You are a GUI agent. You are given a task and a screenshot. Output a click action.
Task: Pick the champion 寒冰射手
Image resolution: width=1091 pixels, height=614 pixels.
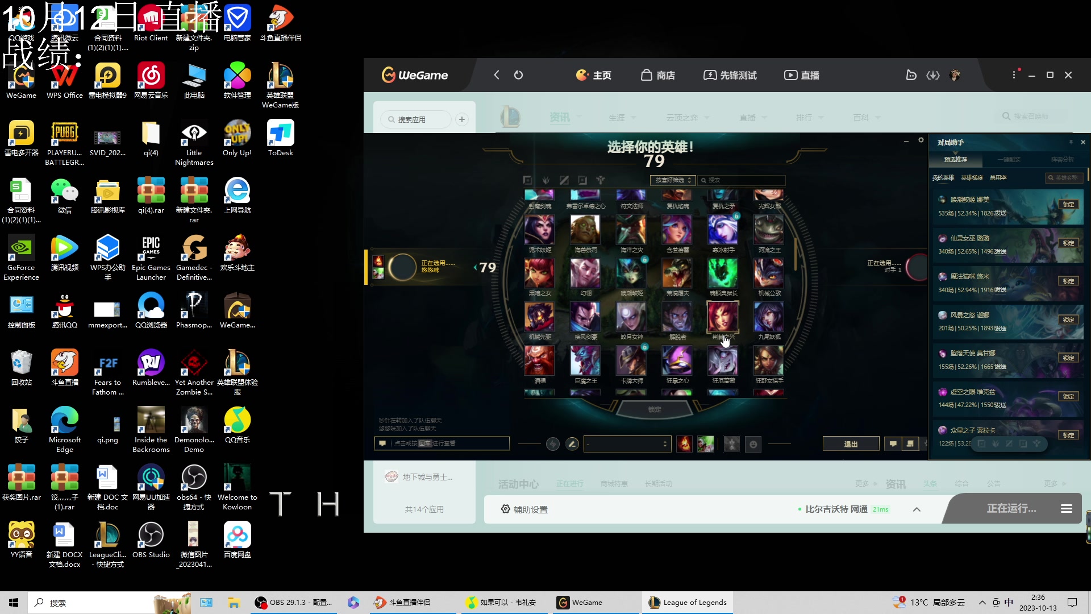[x=723, y=230]
